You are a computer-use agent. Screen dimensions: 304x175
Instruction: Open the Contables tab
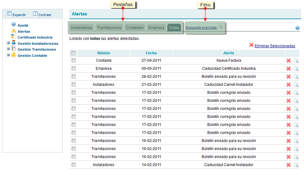pos(135,28)
